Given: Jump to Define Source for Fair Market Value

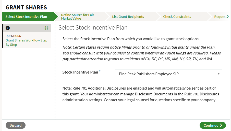Looking at the screenshot, I should coord(78,17).
